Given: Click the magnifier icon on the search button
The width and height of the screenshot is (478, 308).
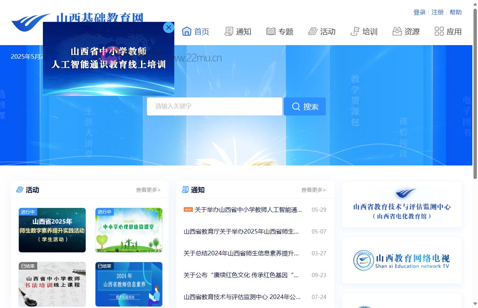Looking at the screenshot, I should tap(296, 106).
